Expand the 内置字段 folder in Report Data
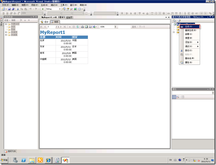 point(6,24)
